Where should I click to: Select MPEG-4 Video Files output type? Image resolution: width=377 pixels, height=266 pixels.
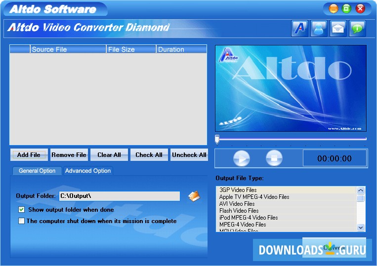click(x=286, y=225)
